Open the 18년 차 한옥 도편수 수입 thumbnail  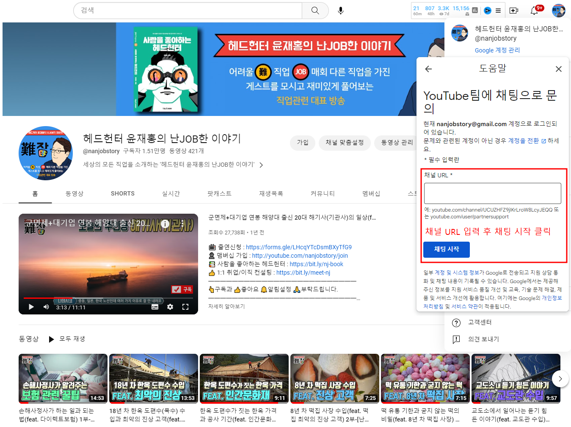tap(154, 379)
